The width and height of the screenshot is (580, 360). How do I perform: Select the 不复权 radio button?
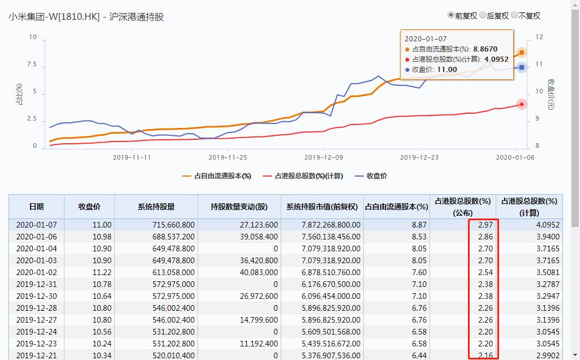point(514,15)
